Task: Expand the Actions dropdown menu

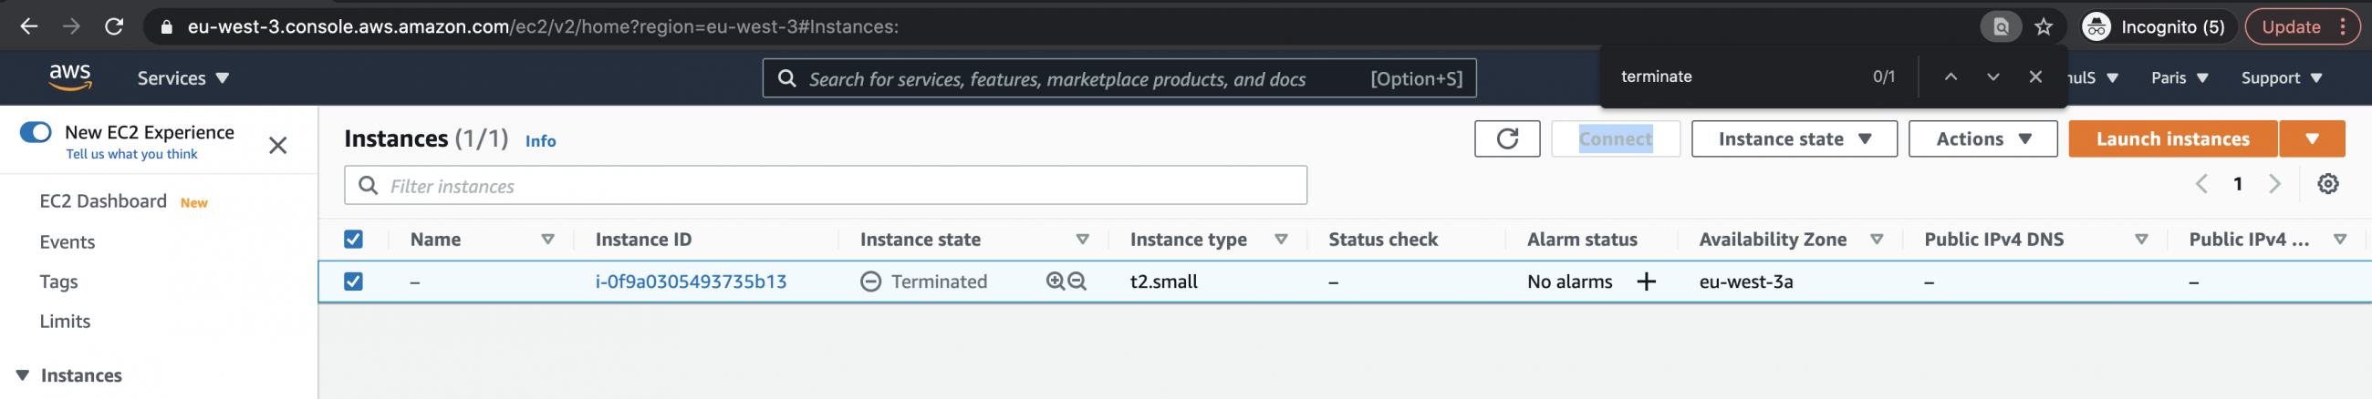Action: (x=1982, y=138)
